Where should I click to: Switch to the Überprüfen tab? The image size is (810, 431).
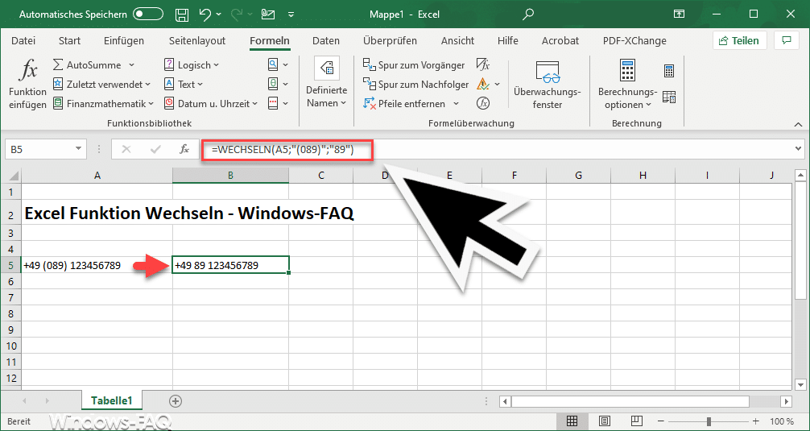[x=390, y=41]
